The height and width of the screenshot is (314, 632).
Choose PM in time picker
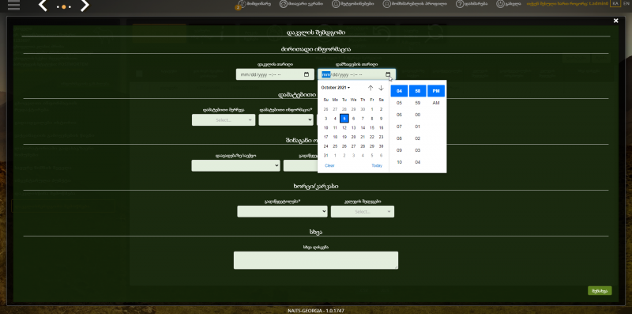(436, 91)
